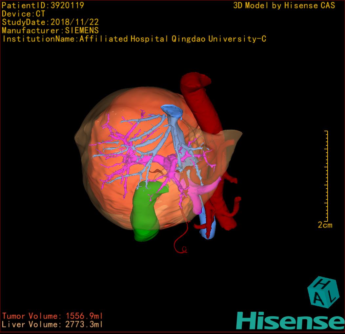Select the translucent liver surface at left edge
The height and width of the screenshot is (334, 345).
pos(80,138)
